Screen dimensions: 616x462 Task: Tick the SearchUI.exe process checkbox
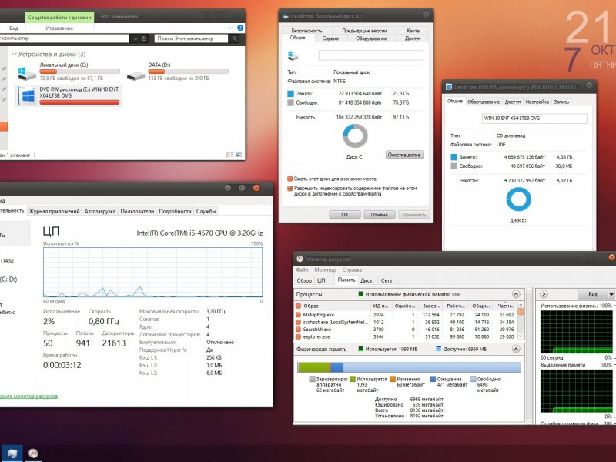click(298, 330)
